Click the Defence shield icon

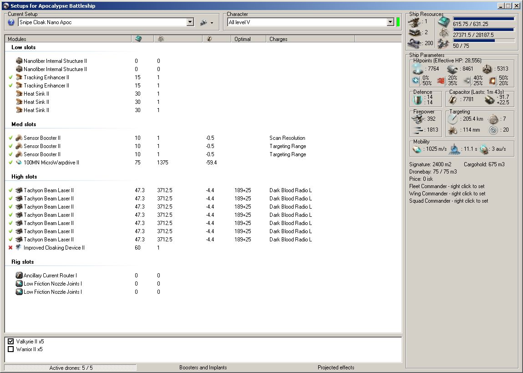coord(417,100)
